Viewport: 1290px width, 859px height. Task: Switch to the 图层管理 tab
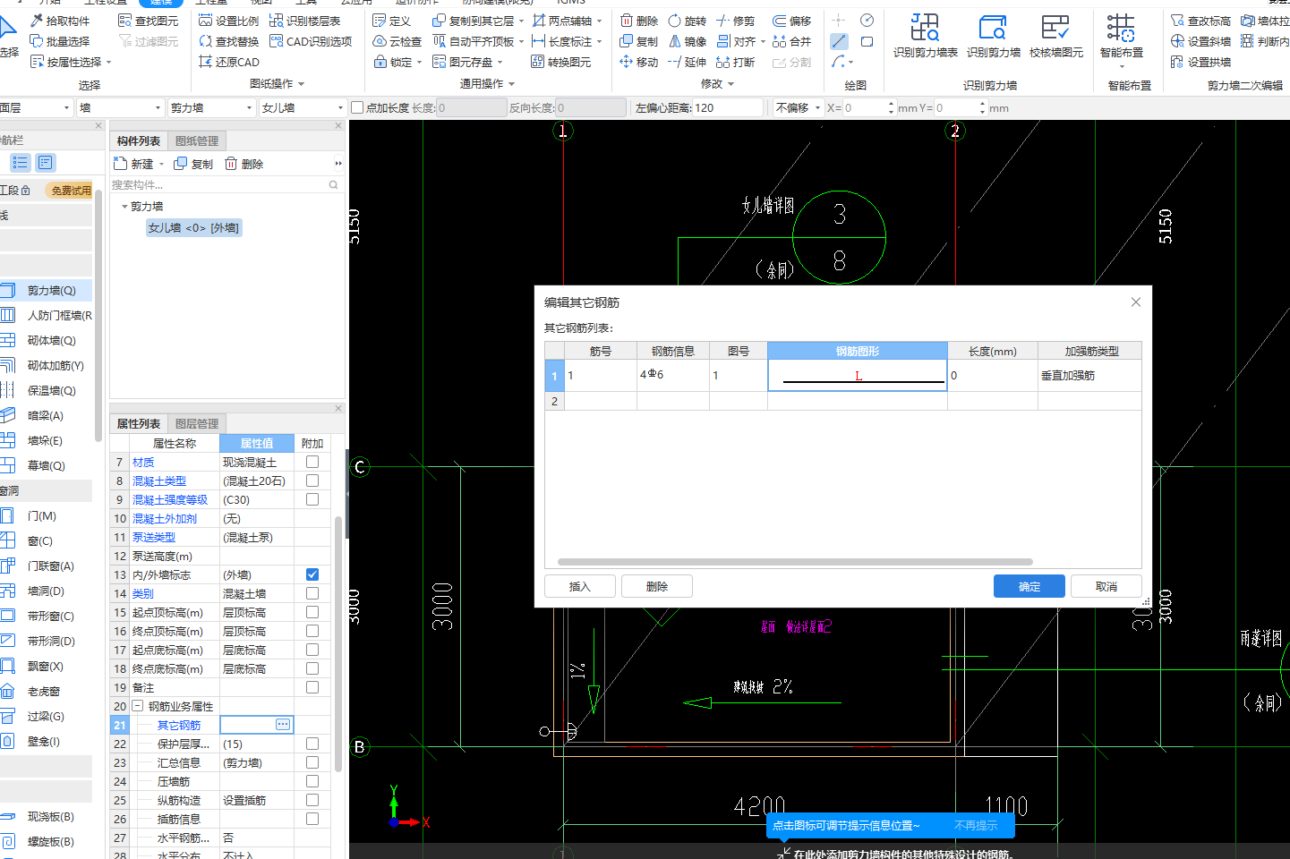(x=197, y=424)
